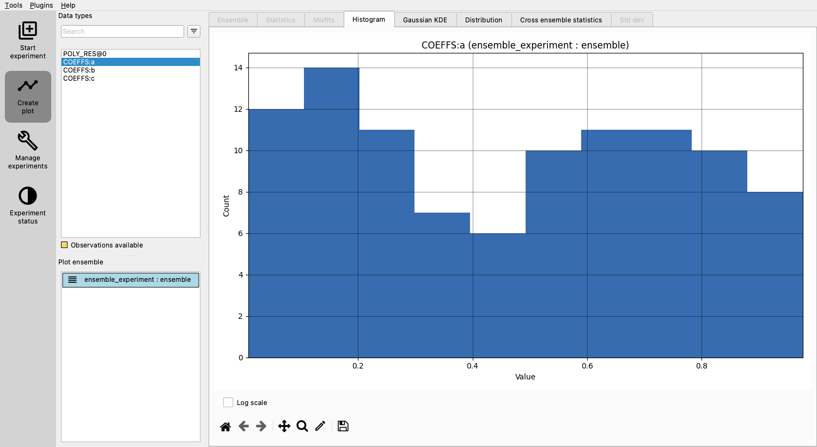Activate the Pan axes tool
Image resolution: width=817 pixels, height=447 pixels.
[284, 426]
